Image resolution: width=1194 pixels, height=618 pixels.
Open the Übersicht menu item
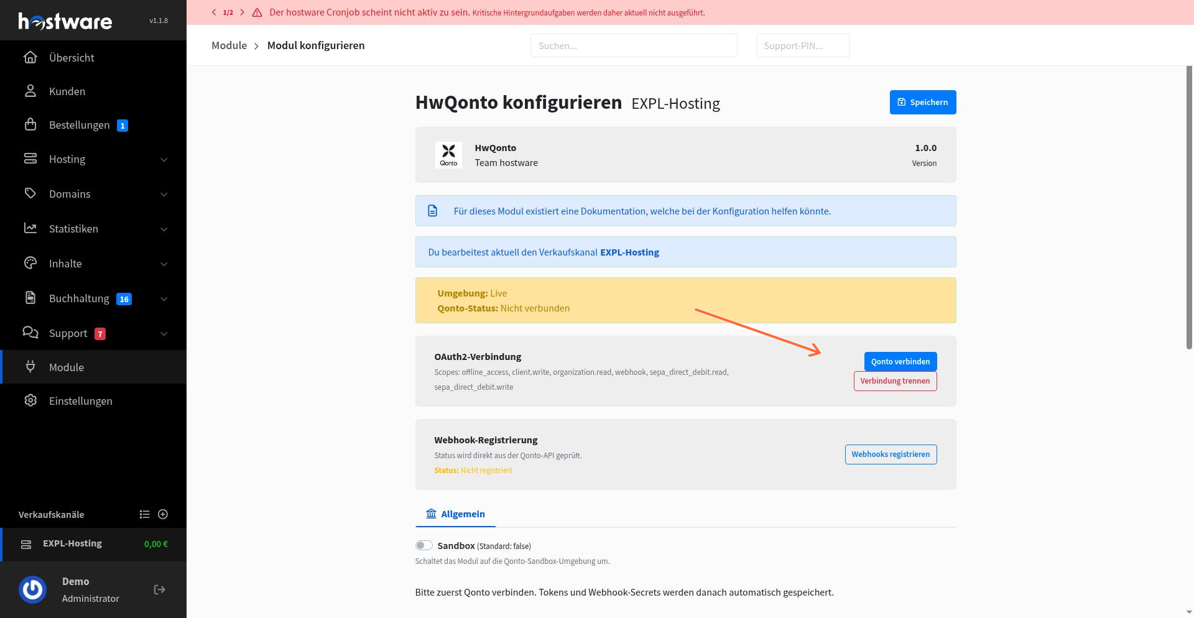point(93,57)
